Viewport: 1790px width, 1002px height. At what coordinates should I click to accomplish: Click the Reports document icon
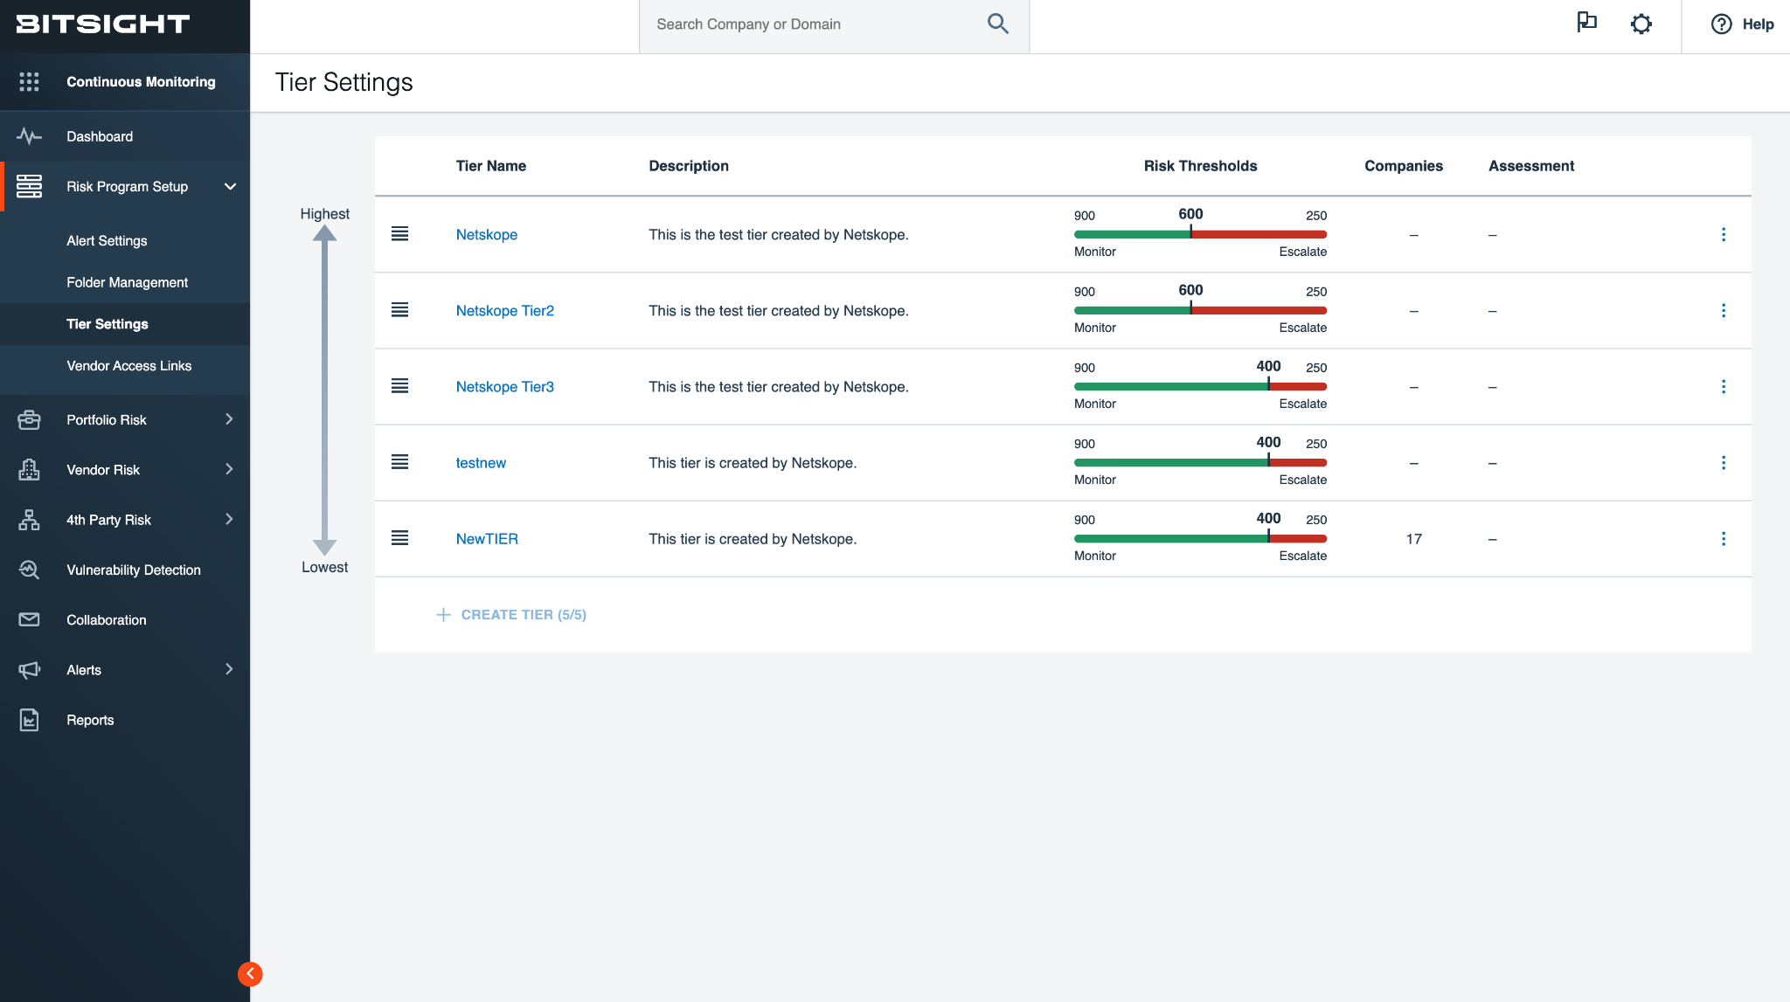pyautogui.click(x=29, y=720)
